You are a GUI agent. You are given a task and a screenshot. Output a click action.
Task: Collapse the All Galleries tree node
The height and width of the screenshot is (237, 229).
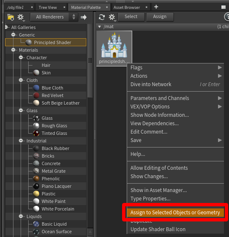[6, 27]
